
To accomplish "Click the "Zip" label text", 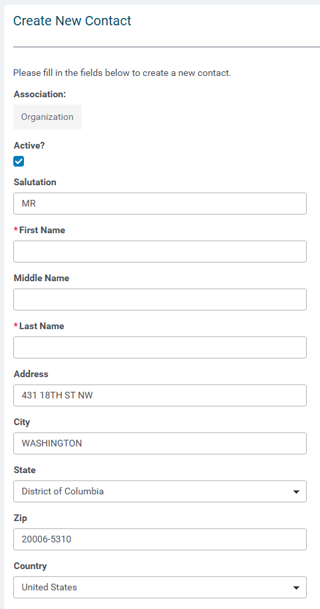I will coord(20,518).
